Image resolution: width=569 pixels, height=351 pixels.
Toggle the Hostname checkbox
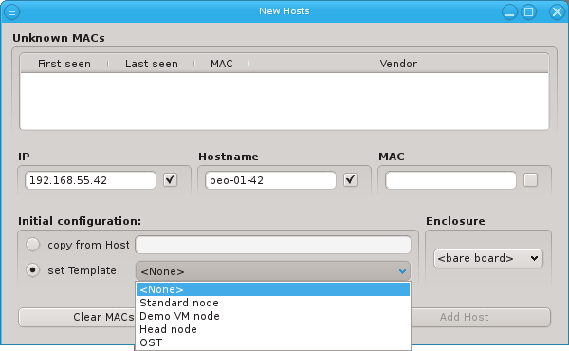tap(350, 180)
